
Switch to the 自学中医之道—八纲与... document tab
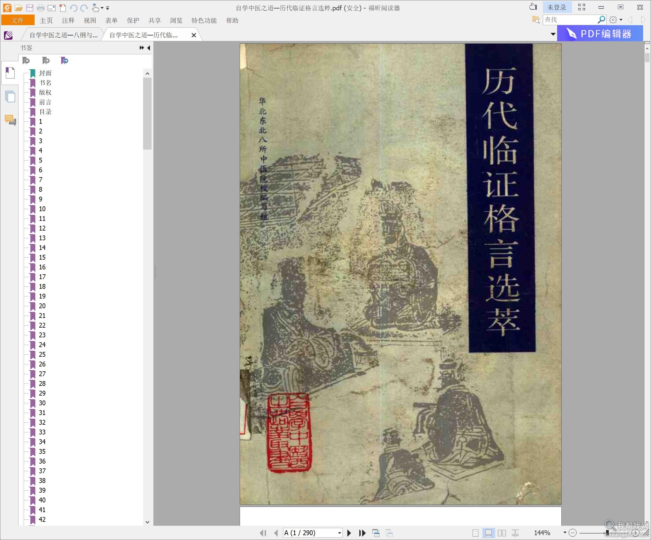coord(63,35)
